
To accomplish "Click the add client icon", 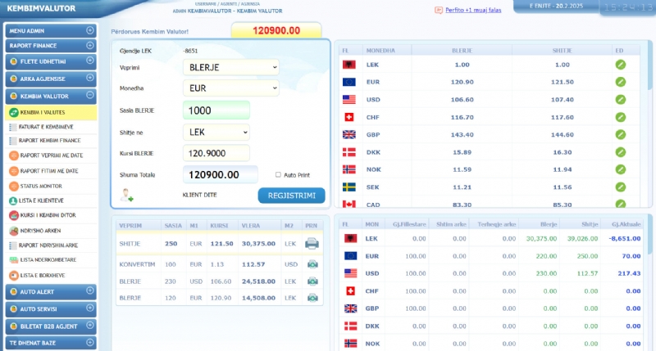I will [126, 196].
